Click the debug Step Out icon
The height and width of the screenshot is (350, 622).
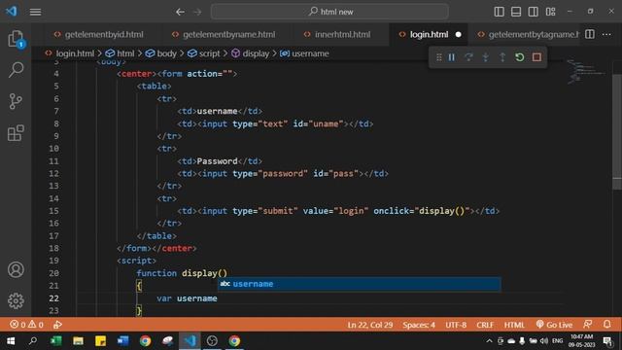click(502, 57)
